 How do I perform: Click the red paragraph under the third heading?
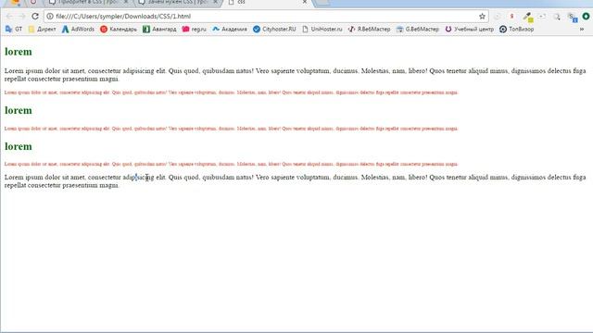pyautogui.click(x=231, y=164)
